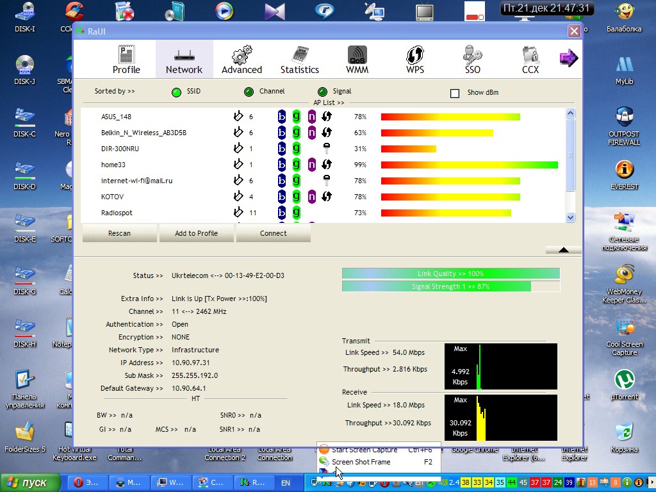The image size is (656, 492).
Task: Click the Add to Profile button
Action: click(x=197, y=233)
